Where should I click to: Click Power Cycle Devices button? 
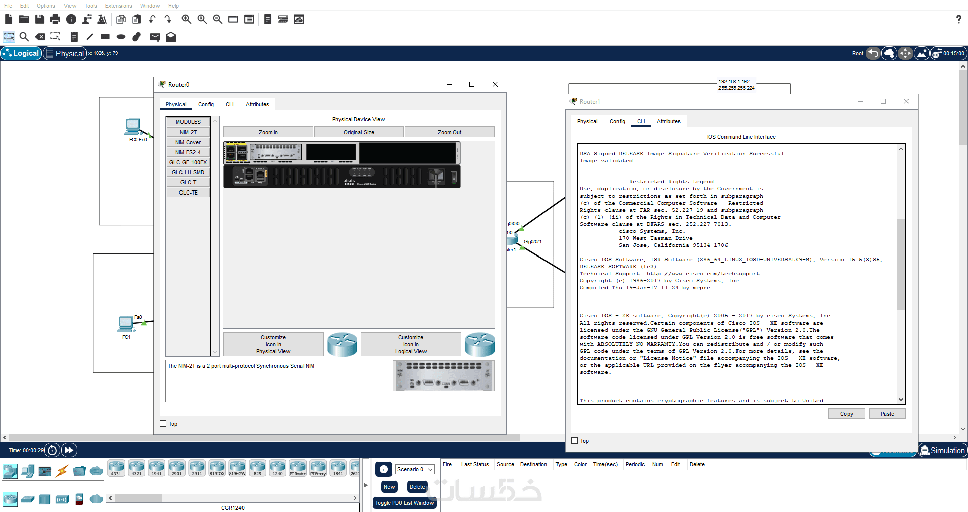(52, 450)
